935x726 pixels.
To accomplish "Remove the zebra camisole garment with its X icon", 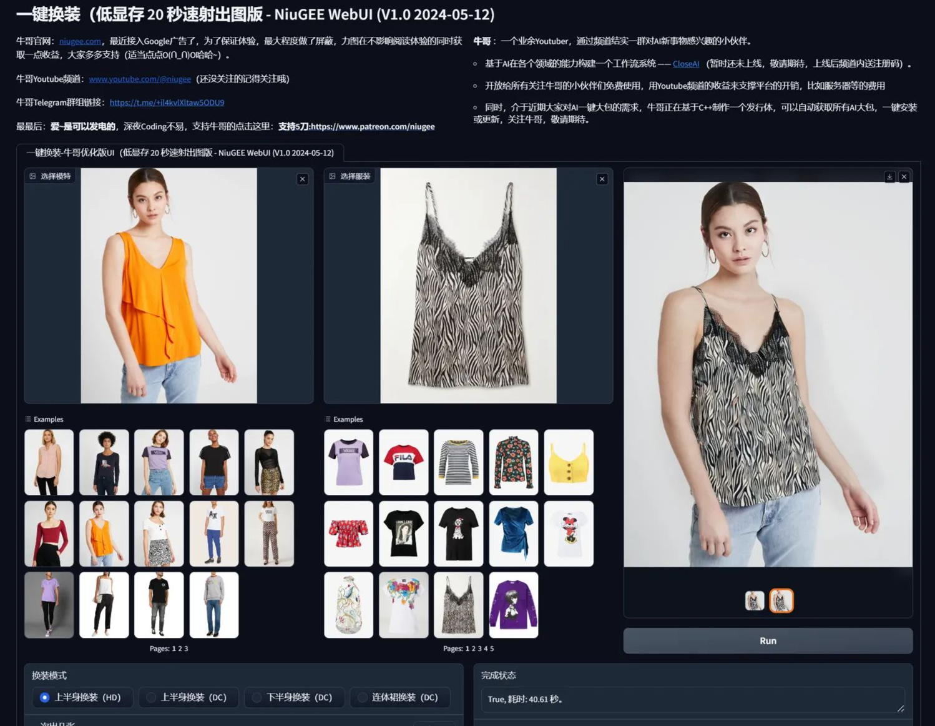I will (602, 179).
